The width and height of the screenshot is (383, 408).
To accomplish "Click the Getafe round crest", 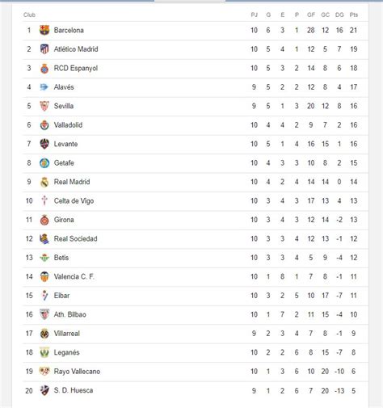I will 44,163.
